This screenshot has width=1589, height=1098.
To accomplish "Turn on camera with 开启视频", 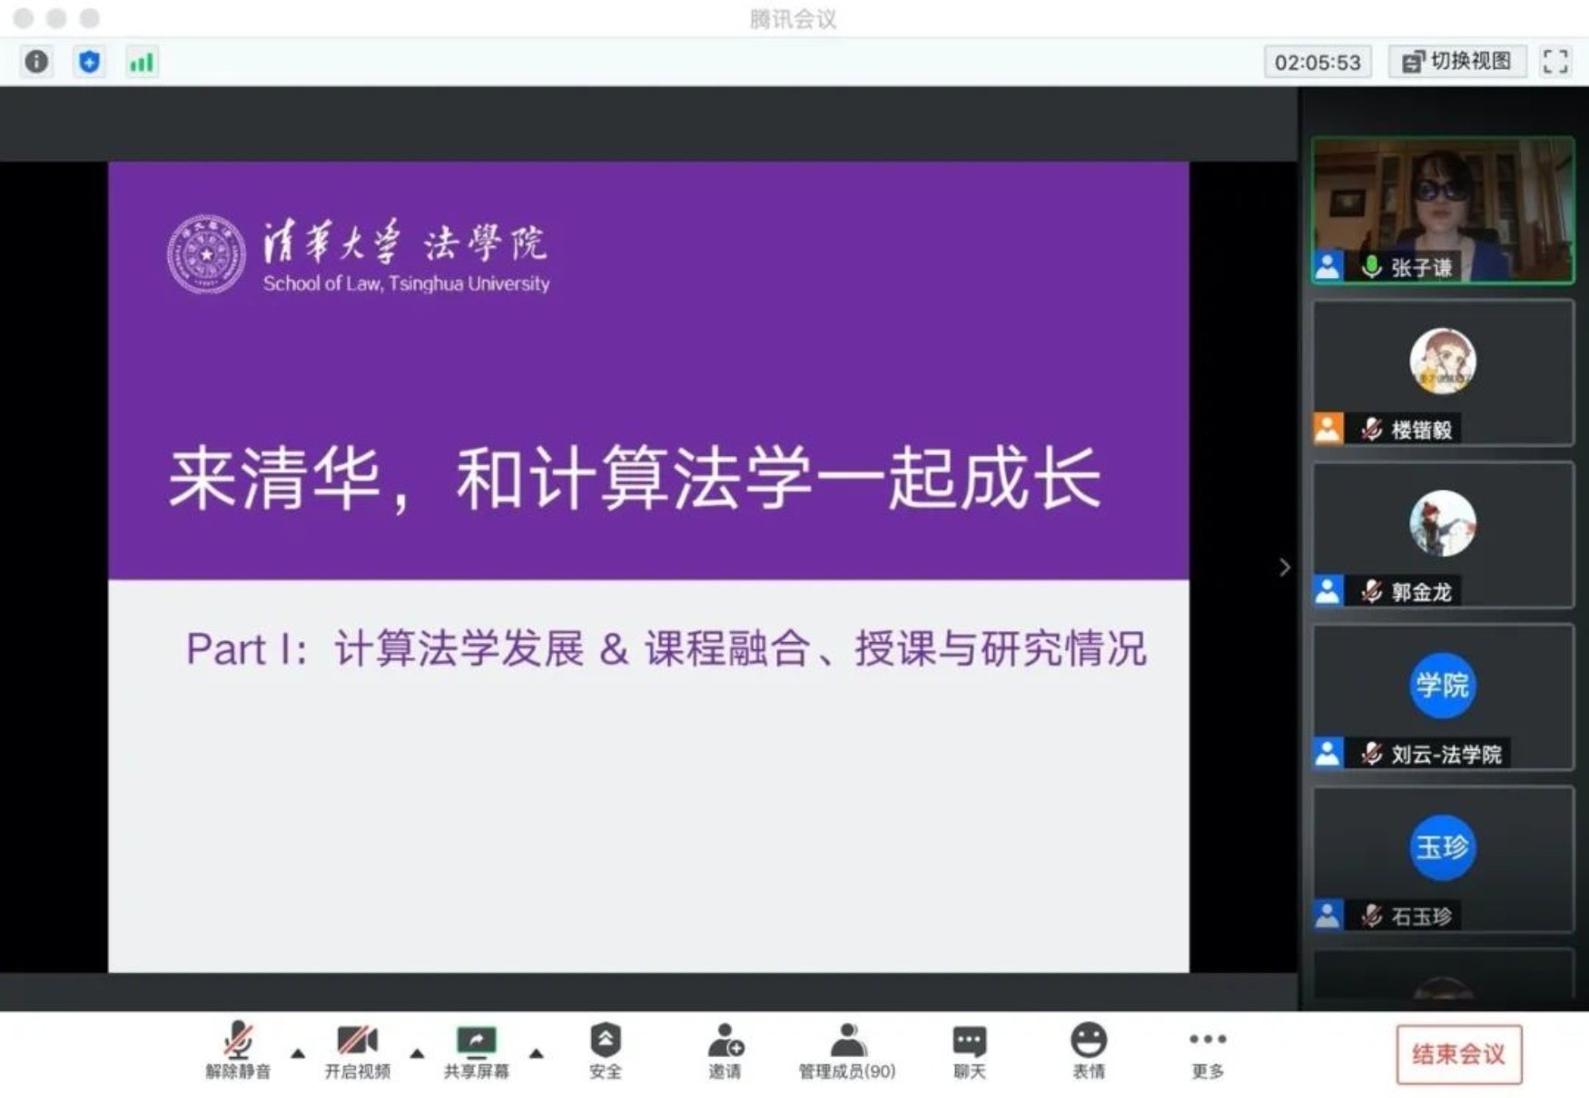I will pyautogui.click(x=358, y=1051).
